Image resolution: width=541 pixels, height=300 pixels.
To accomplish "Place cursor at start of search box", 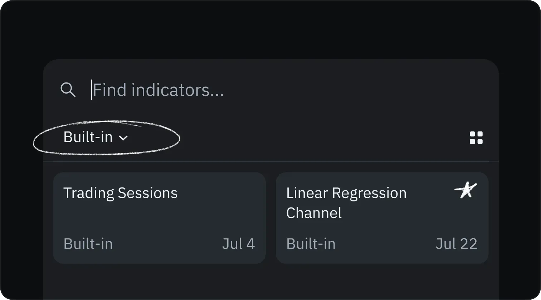I will click(x=92, y=90).
